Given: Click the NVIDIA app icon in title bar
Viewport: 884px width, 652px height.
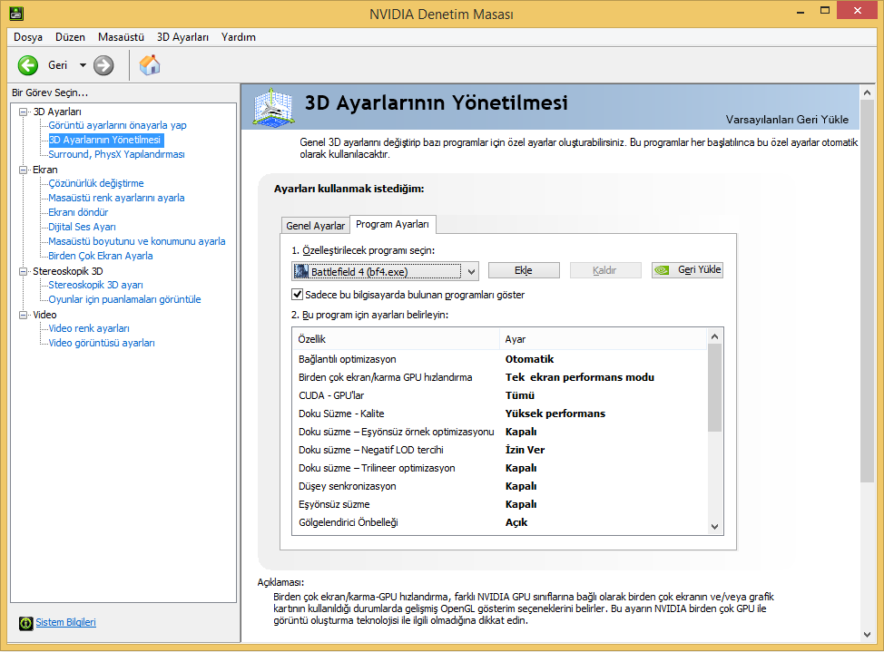Looking at the screenshot, I should [x=16, y=14].
